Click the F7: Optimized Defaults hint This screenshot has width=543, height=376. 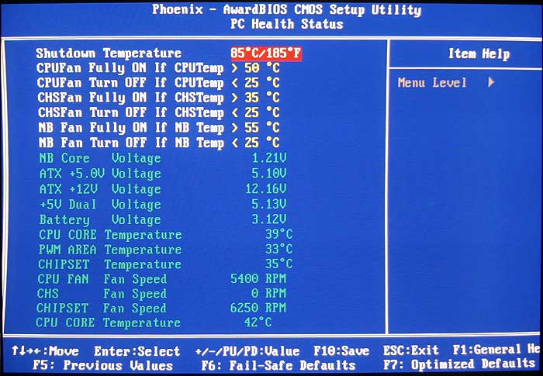[x=459, y=364]
